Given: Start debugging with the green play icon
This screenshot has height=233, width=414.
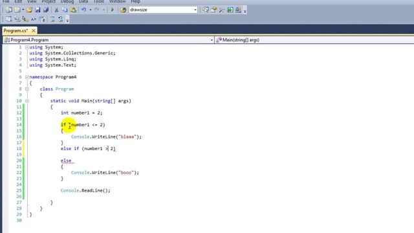Looking at the screenshot, I should (112, 10).
